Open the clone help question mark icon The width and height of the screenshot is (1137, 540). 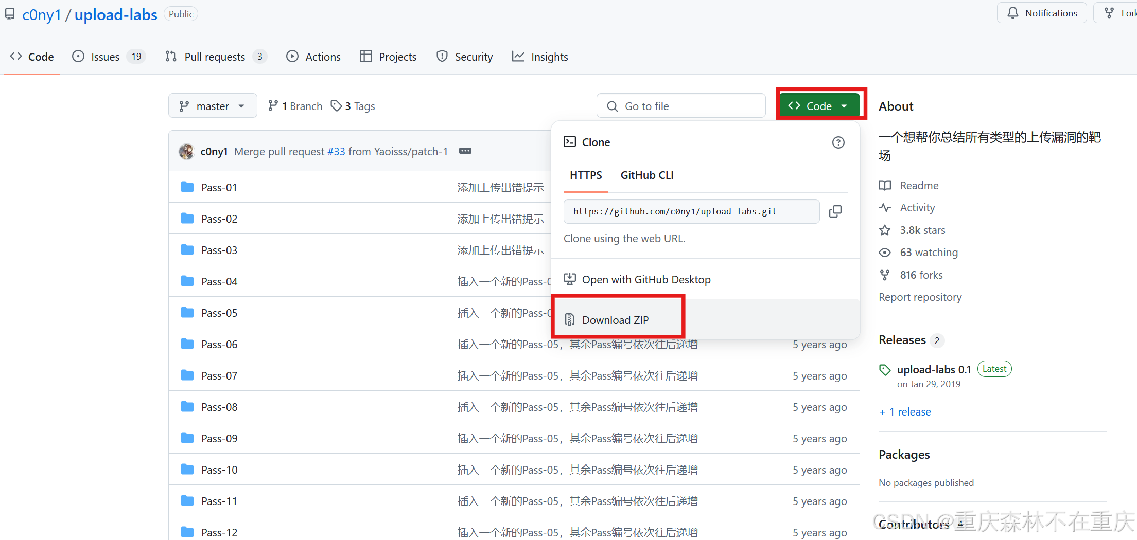tap(838, 142)
